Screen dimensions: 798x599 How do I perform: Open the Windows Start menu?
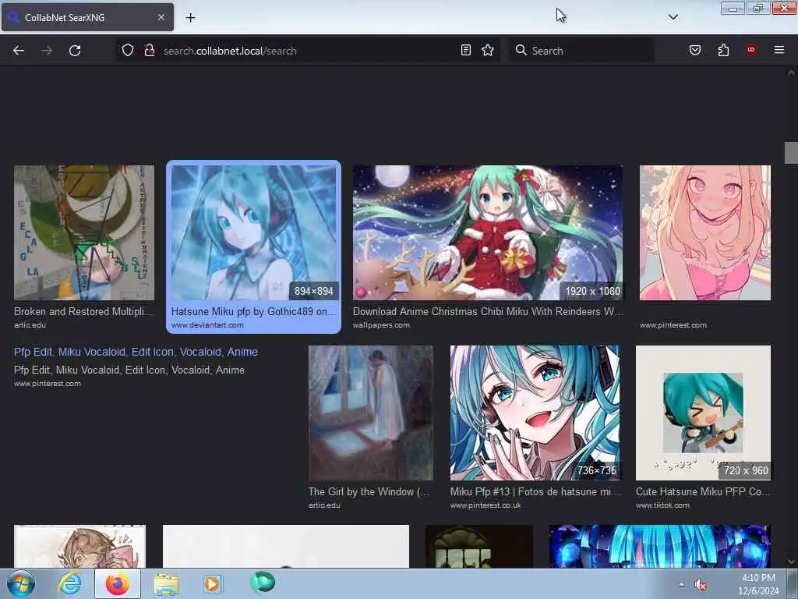click(x=20, y=583)
